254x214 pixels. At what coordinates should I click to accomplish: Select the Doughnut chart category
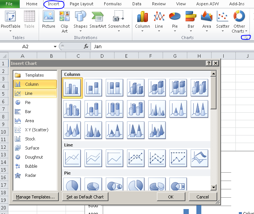click(35, 157)
